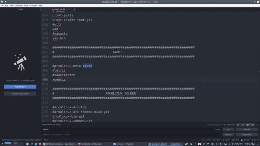Open the Git status bar panel
Image resolution: width=260 pixels, height=146 pixels.
pyautogui.click(x=255, y=140)
